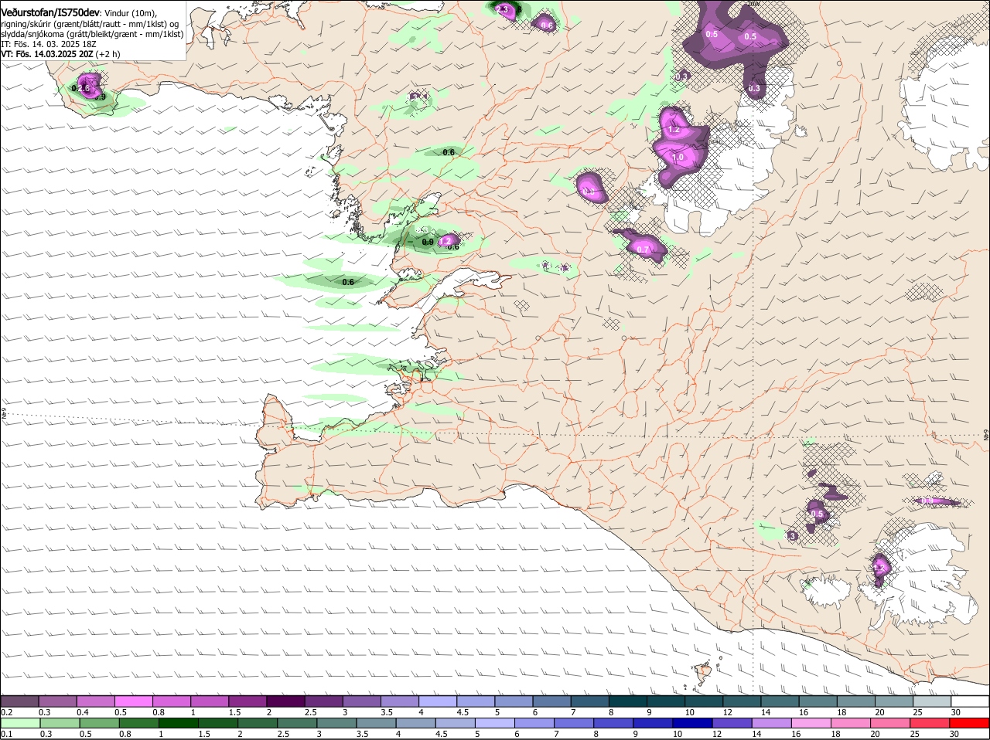
Task: Pick the lower legend swatch labeled 14
Action: pyautogui.click(x=772, y=723)
